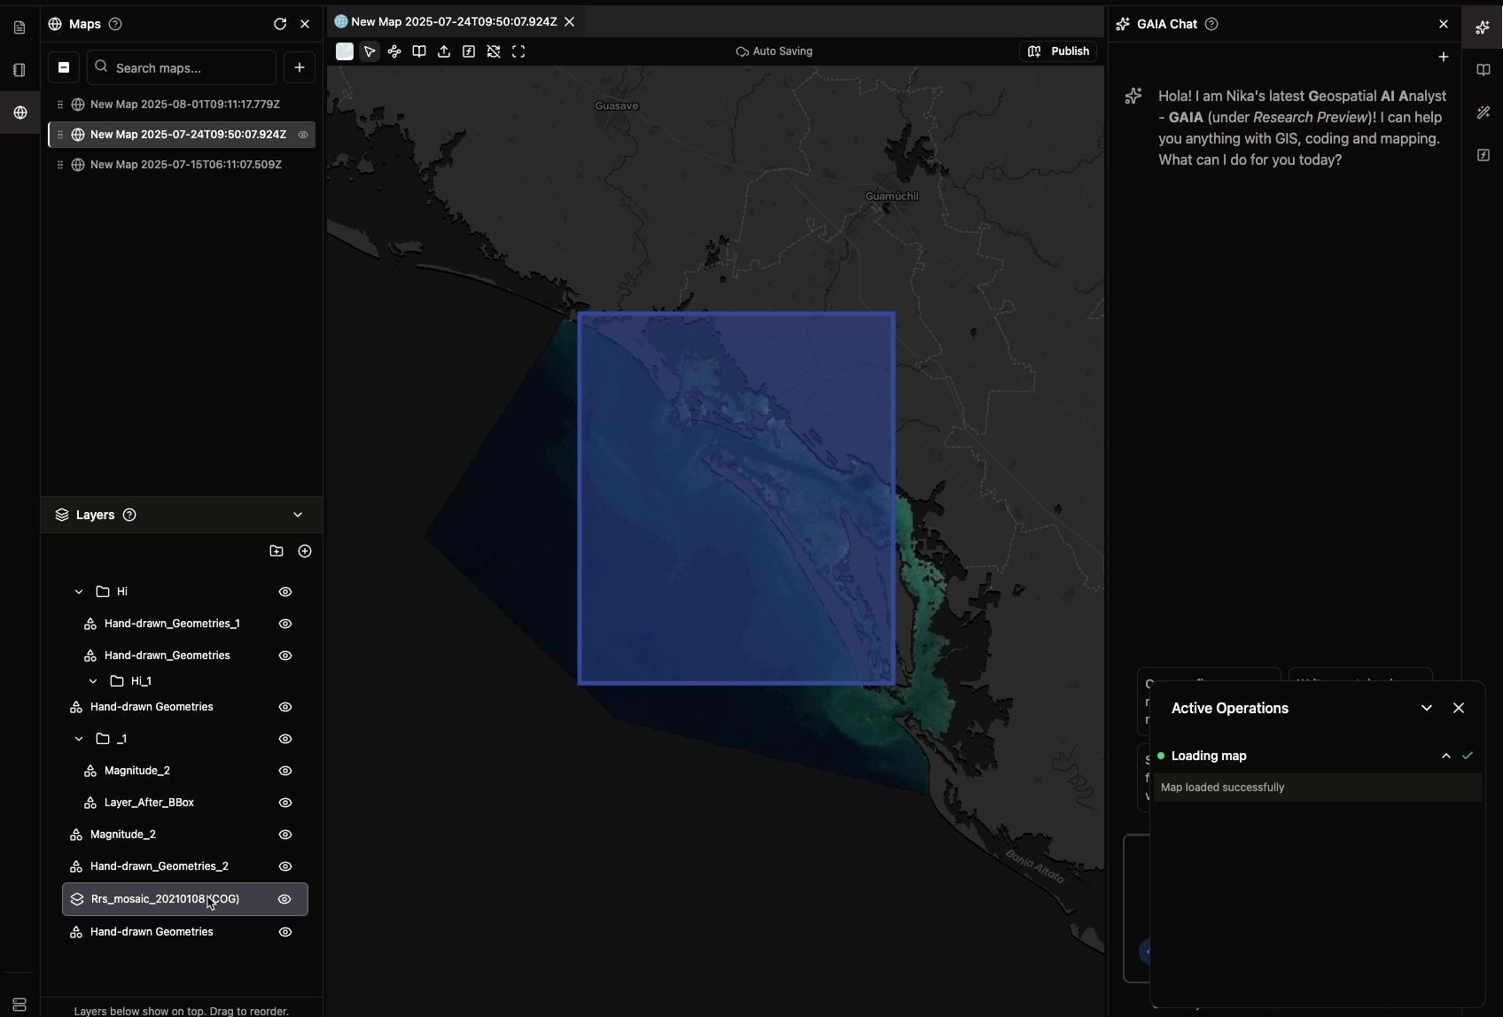Image resolution: width=1503 pixels, height=1017 pixels.
Task: Minimize Active Operations with chevron
Action: pyautogui.click(x=1427, y=708)
